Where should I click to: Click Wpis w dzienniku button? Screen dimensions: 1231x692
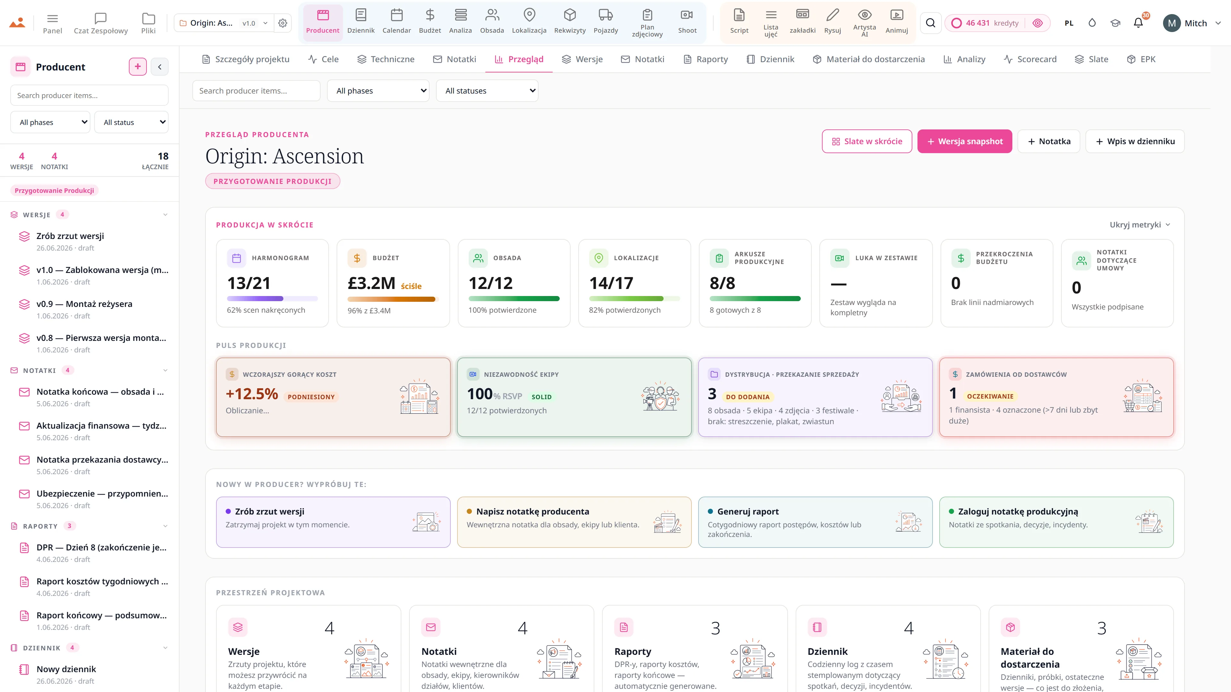[x=1135, y=141]
